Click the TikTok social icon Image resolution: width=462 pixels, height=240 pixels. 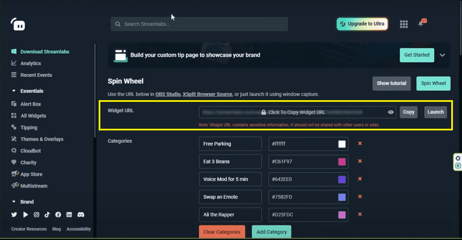pyautogui.click(x=47, y=214)
